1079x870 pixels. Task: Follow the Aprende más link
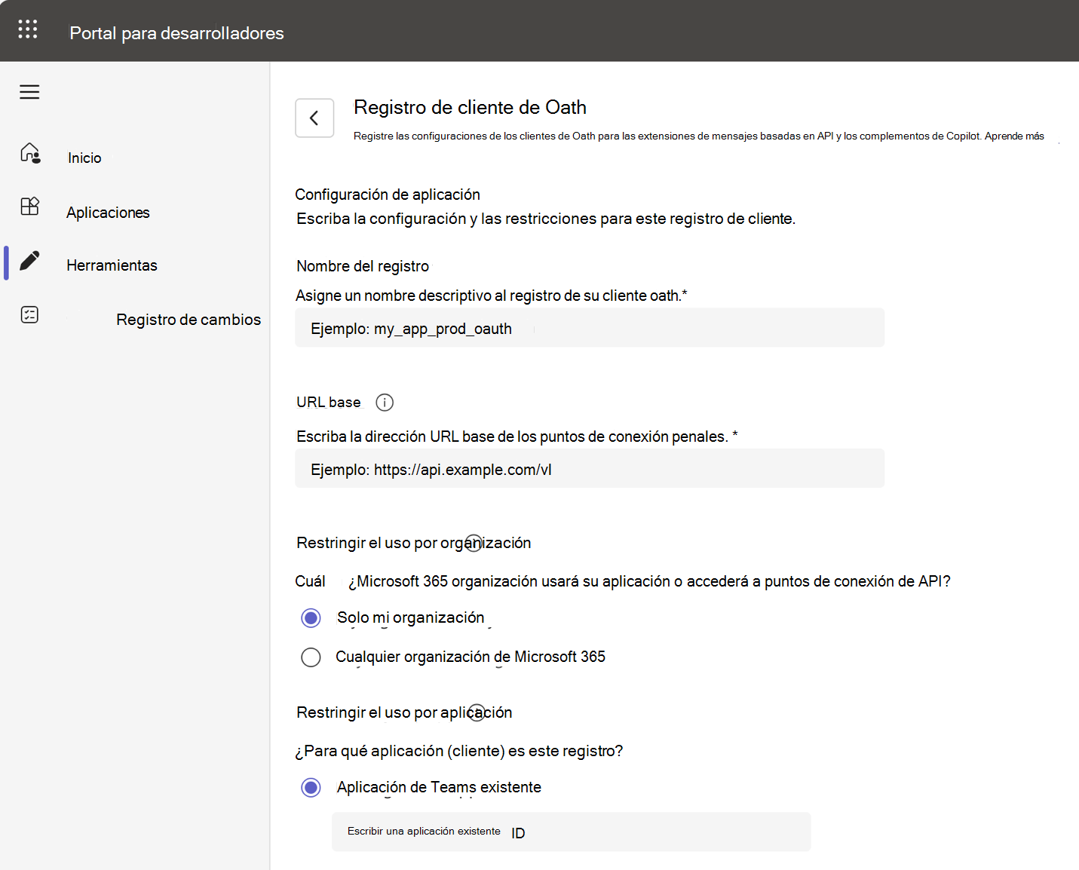coord(1014,136)
